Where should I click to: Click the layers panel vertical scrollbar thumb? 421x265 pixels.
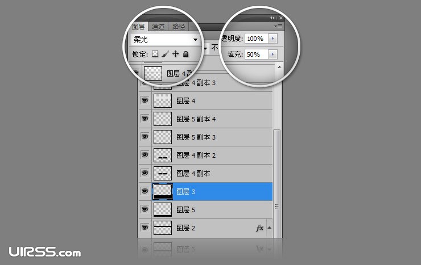pos(277,184)
